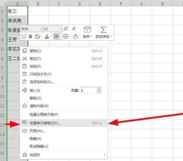This screenshot has width=183, height=161.
Task: Choose 选择性粘贴(S)... menu entry
Action: (64, 82)
